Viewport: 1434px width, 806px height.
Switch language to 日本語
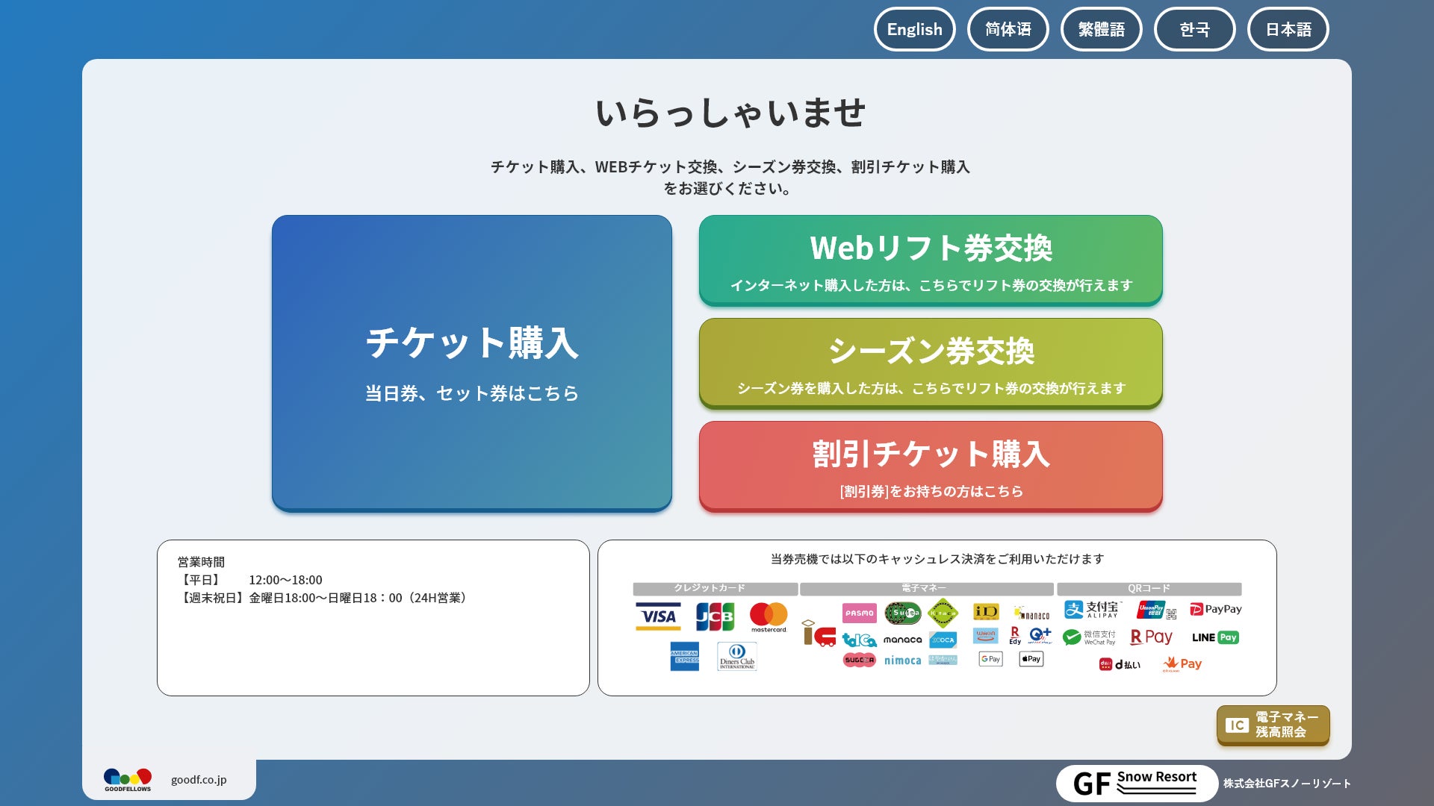tap(1288, 29)
